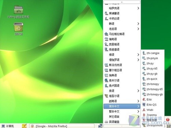Image resolution: width=171 pixels, height=128 pixels.
Task: Click the 泰语 text label
Action: click(x=111, y=91)
